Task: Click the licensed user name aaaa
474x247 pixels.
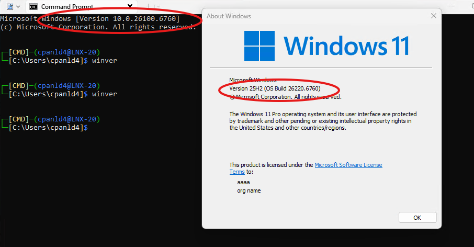Action: click(x=243, y=183)
